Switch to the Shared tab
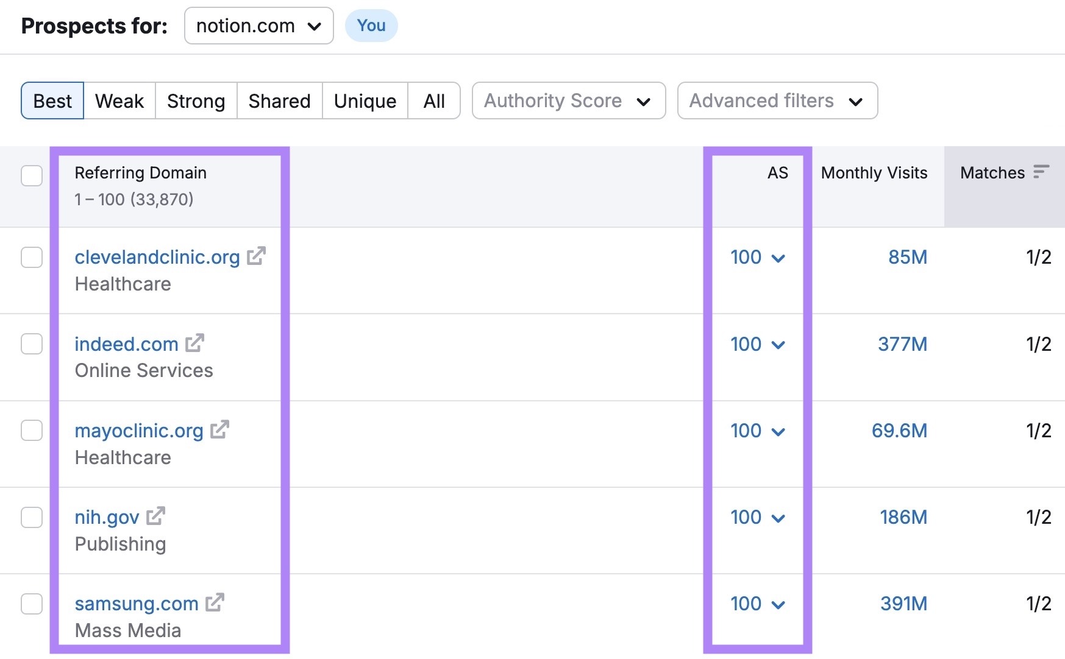 (x=279, y=100)
